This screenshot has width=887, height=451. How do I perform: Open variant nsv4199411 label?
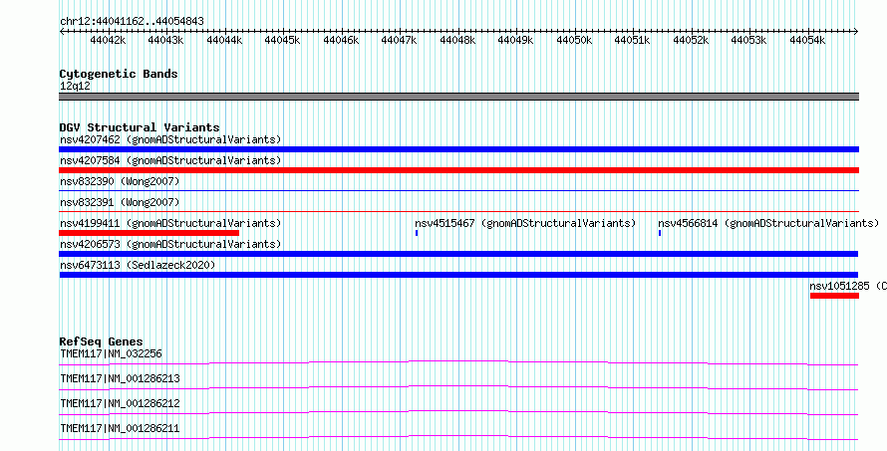170,223
